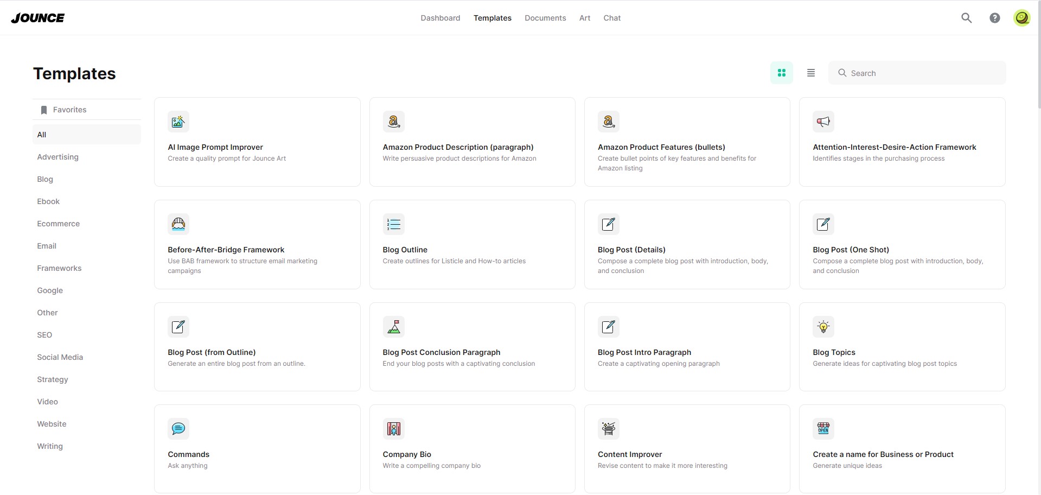
Task: Open the Documents tab
Action: click(x=545, y=18)
